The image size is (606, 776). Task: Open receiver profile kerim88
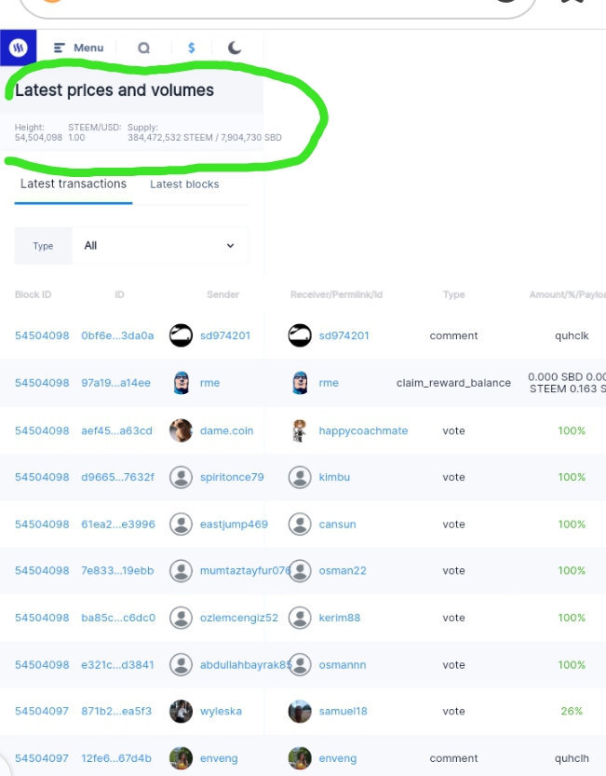[x=340, y=618]
